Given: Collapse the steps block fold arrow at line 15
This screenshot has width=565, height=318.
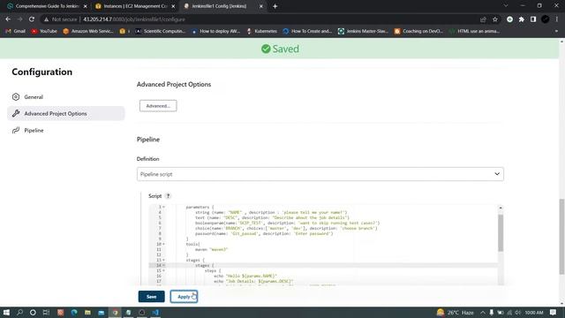Looking at the screenshot, I should tap(163, 270).
